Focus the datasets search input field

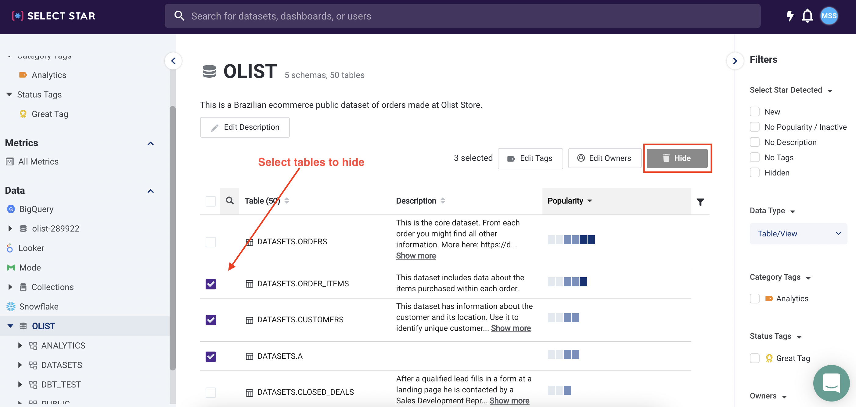click(x=462, y=16)
